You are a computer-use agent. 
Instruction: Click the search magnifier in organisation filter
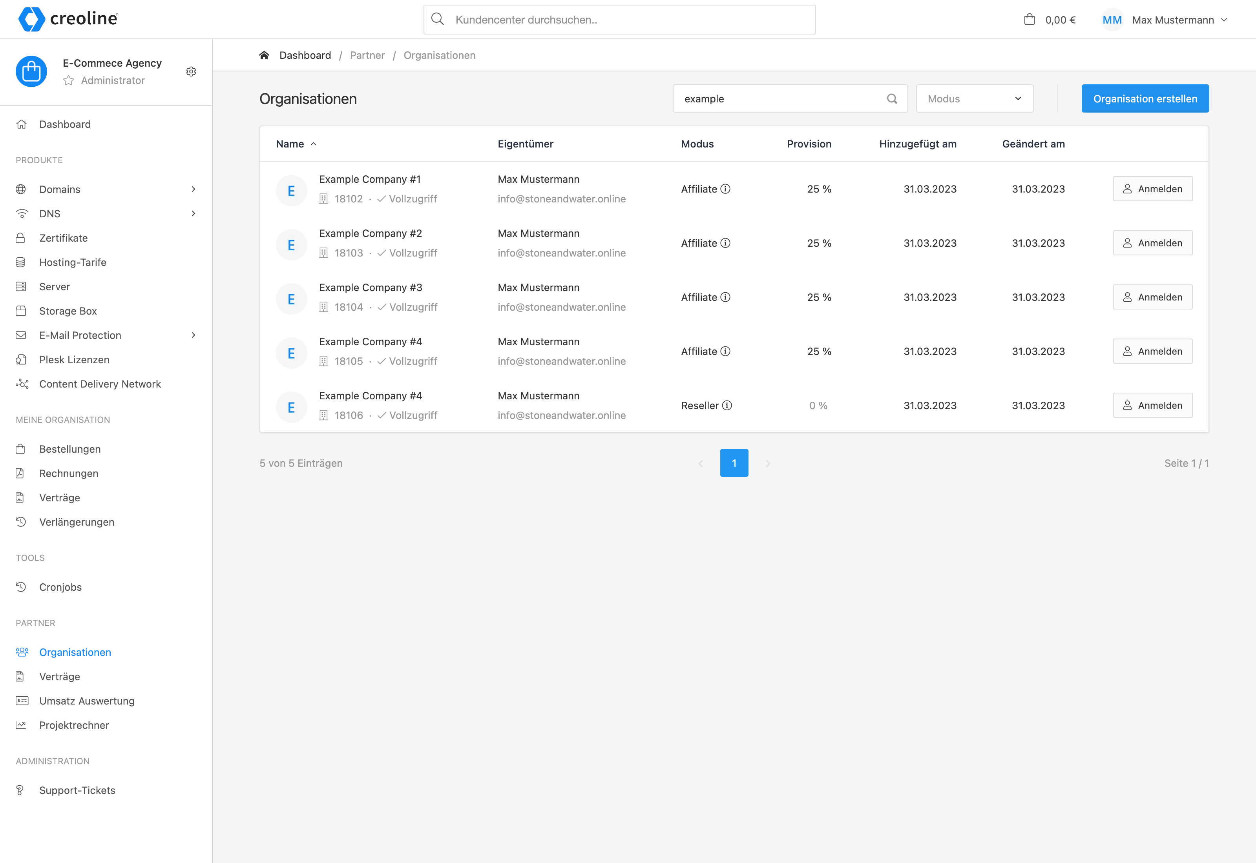892,98
